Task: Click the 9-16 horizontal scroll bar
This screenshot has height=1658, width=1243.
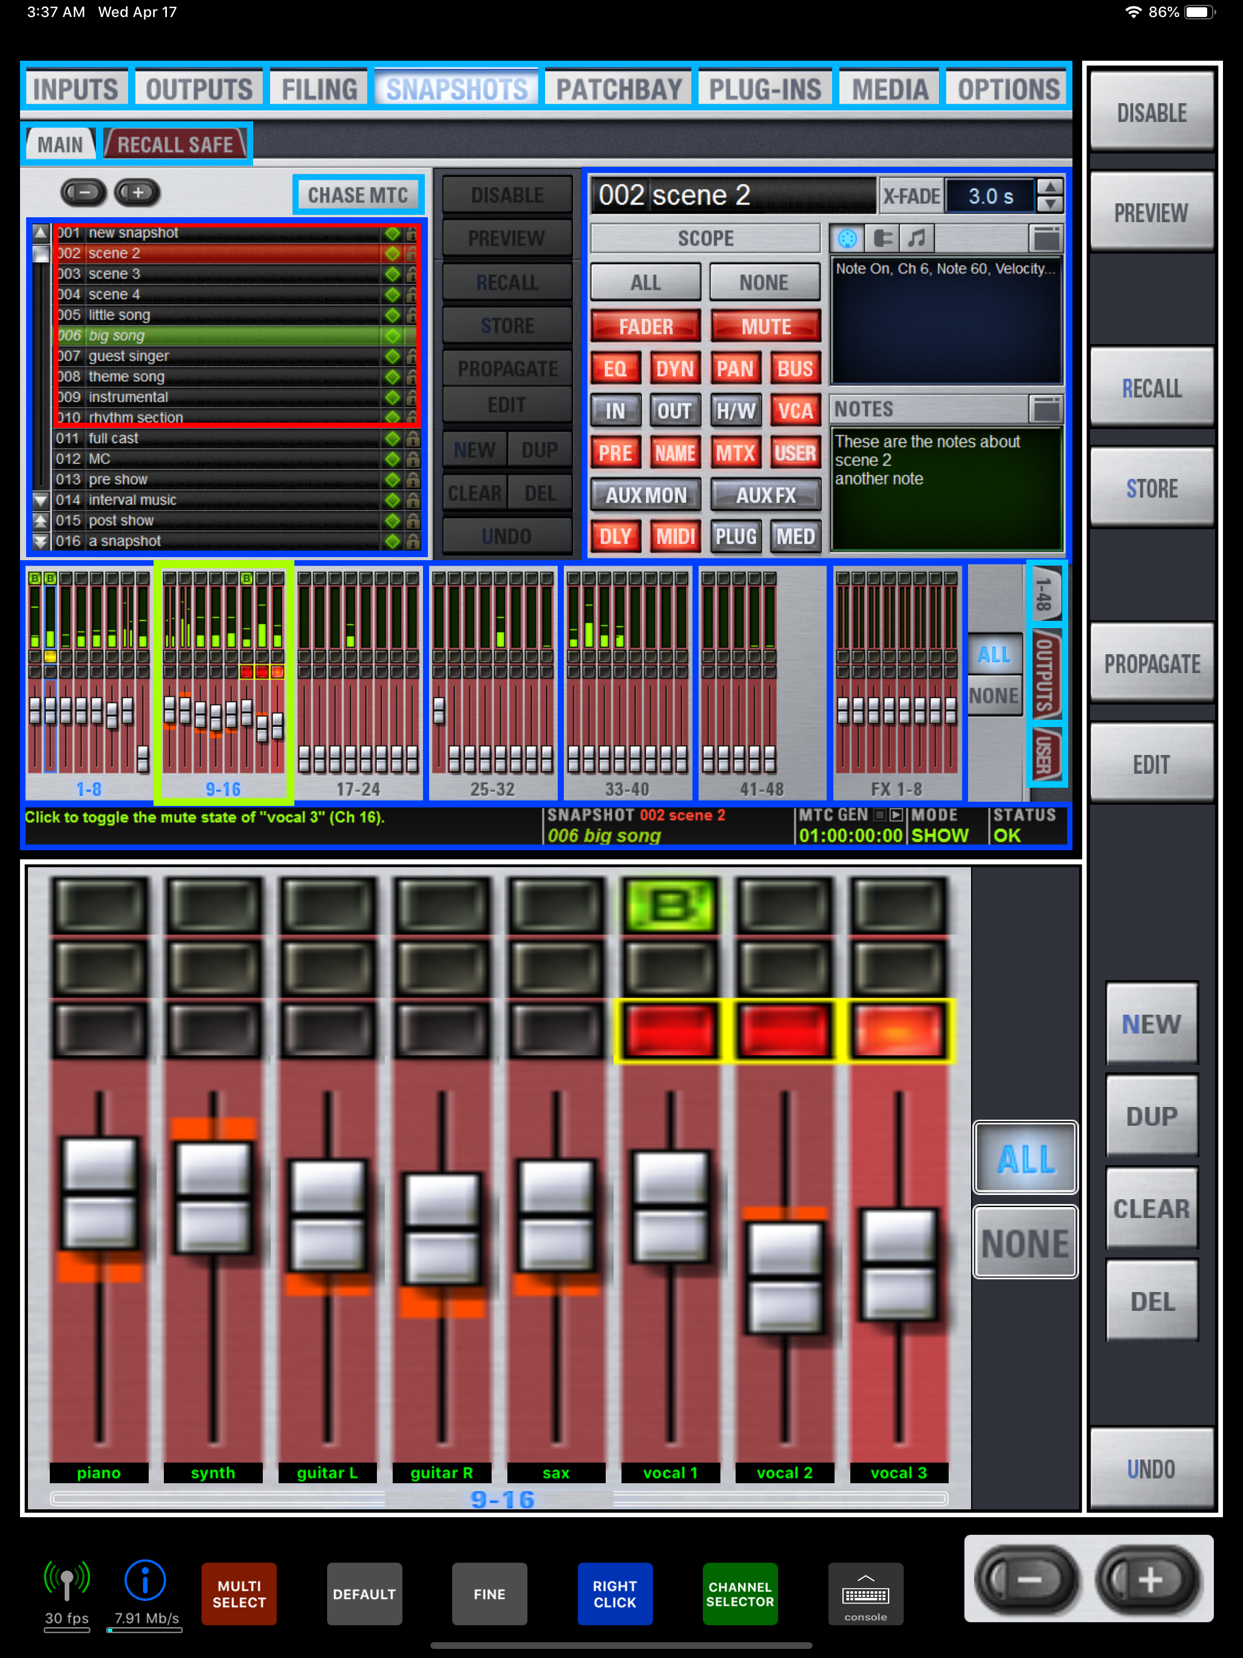Action: point(500,1498)
